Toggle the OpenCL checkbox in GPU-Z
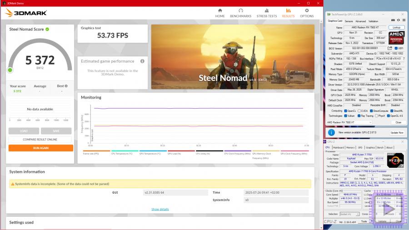This screenshot has height=230, width=409. 346,111
